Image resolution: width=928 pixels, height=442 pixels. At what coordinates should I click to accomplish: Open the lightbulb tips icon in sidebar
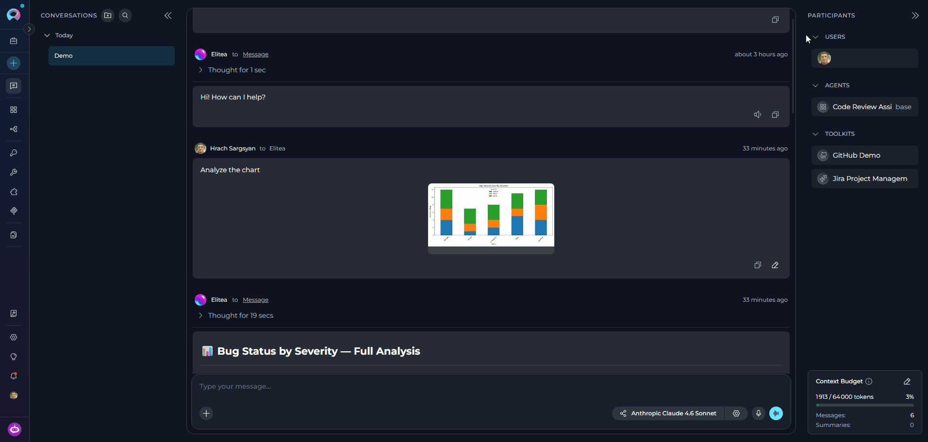point(14,357)
